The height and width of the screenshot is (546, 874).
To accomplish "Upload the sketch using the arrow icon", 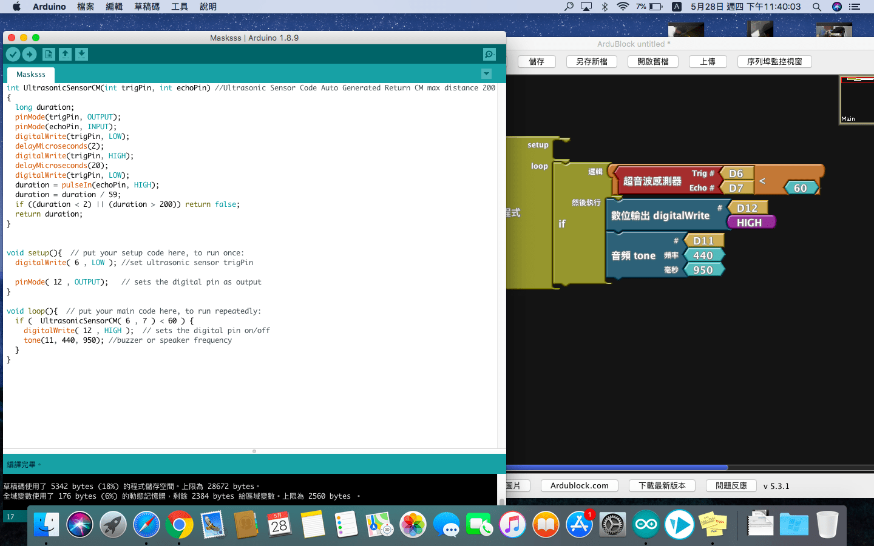I will 29,54.
